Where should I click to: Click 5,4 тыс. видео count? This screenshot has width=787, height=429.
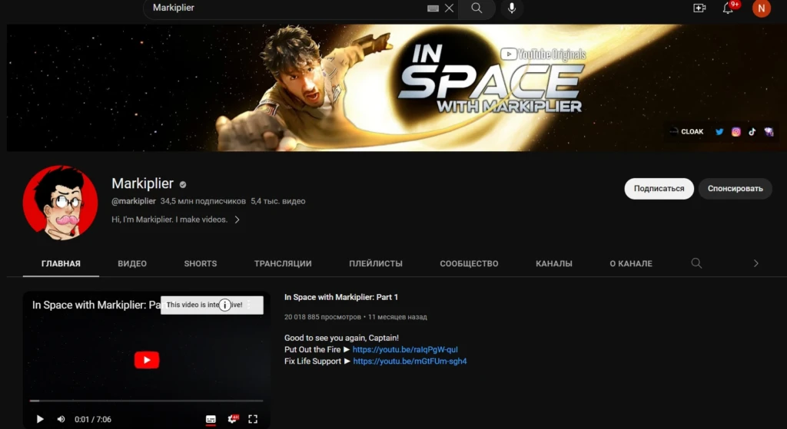(278, 201)
